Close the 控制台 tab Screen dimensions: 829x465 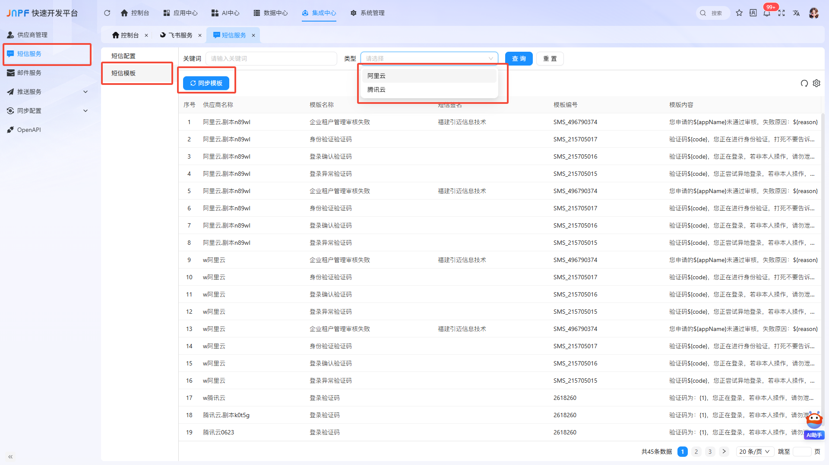pyautogui.click(x=146, y=35)
